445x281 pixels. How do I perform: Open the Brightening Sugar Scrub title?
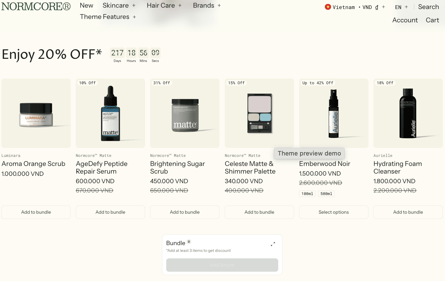pos(178,168)
